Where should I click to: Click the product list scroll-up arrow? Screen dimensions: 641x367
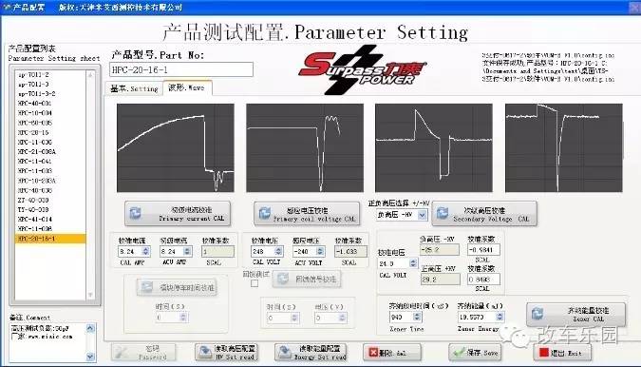(91, 75)
